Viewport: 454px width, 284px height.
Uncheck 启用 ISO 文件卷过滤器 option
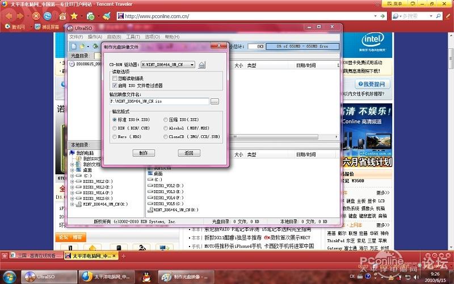point(114,85)
